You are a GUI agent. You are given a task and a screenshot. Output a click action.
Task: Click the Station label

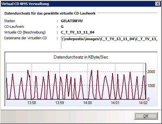(x=10, y=21)
